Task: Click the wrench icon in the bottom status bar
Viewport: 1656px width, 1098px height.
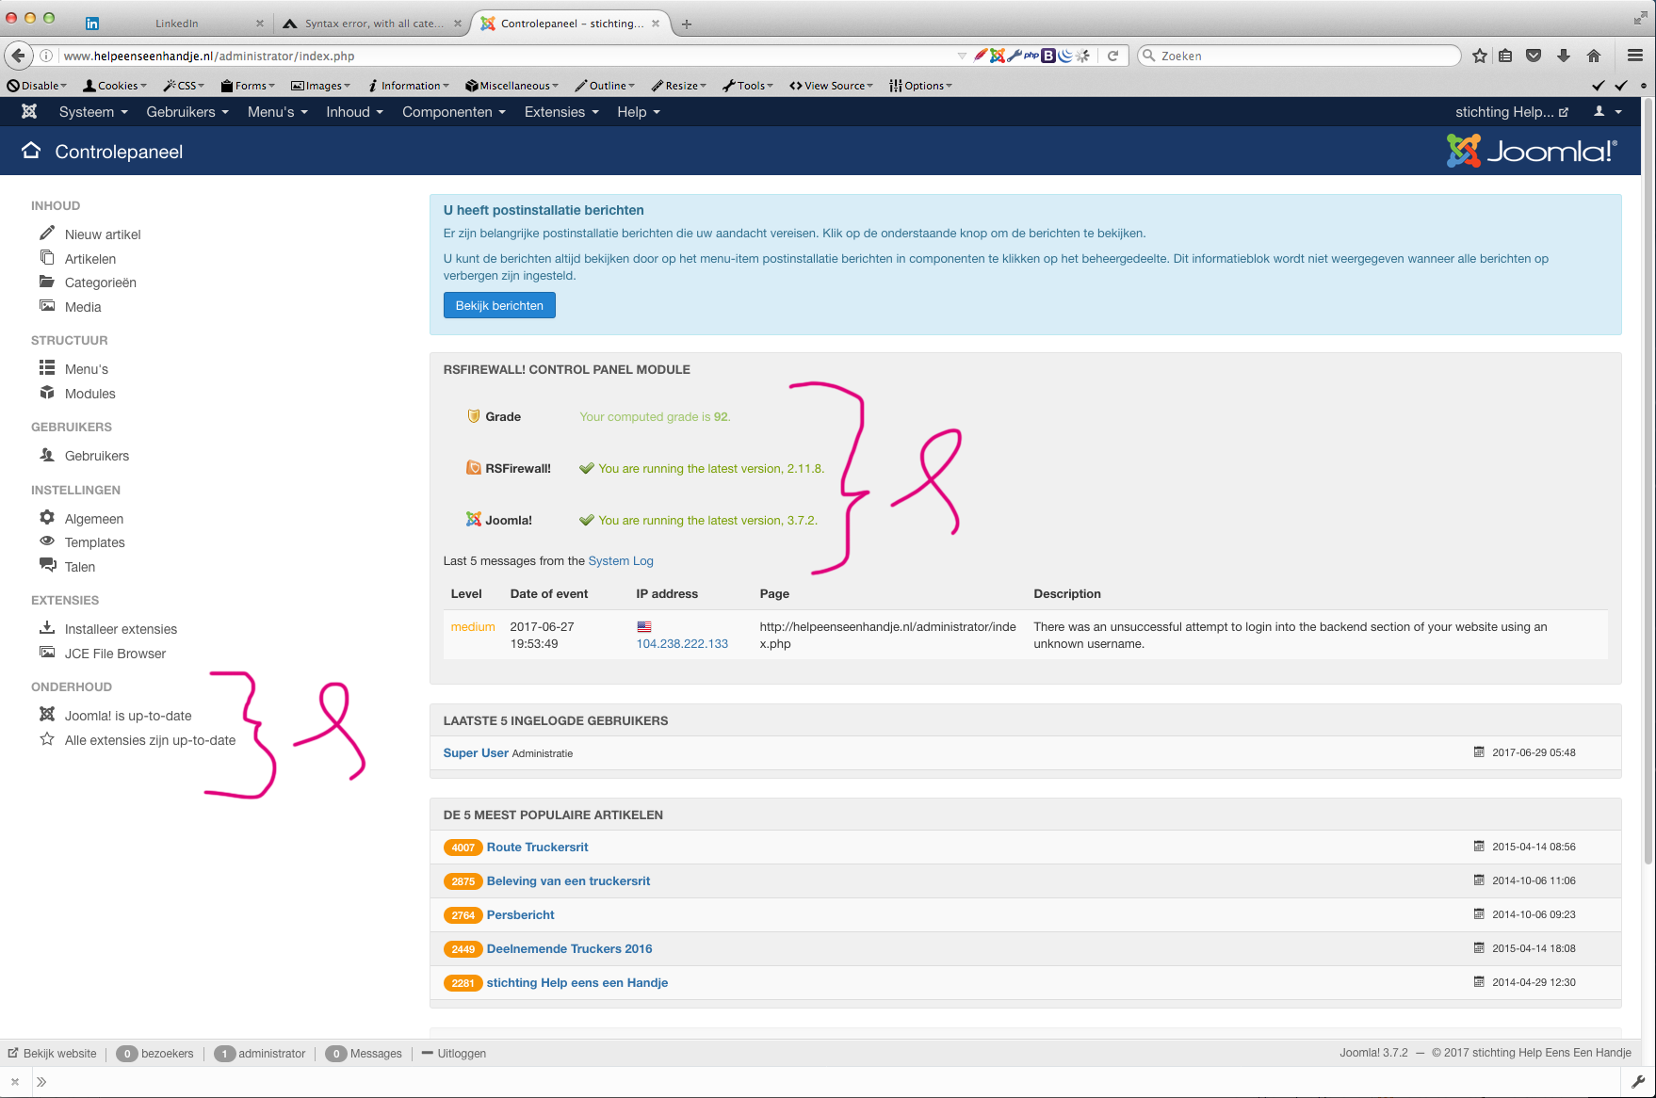Action: 1638,1082
